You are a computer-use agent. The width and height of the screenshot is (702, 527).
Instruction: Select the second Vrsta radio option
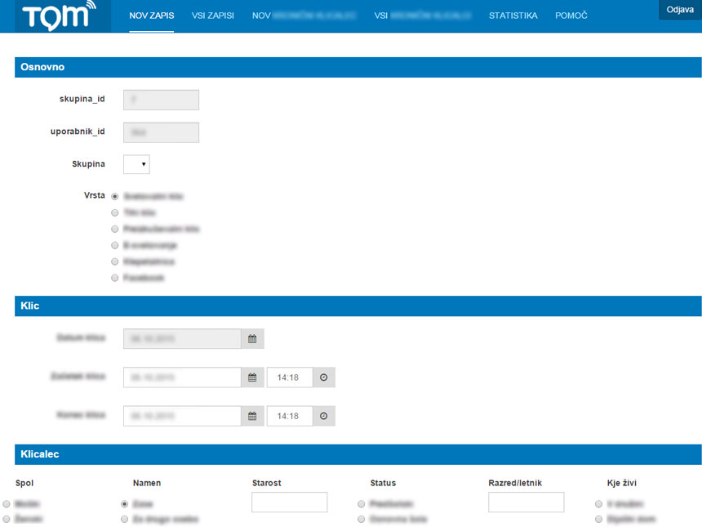pyautogui.click(x=115, y=212)
